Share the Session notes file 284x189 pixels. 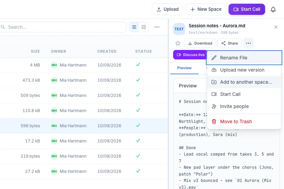tap(230, 43)
